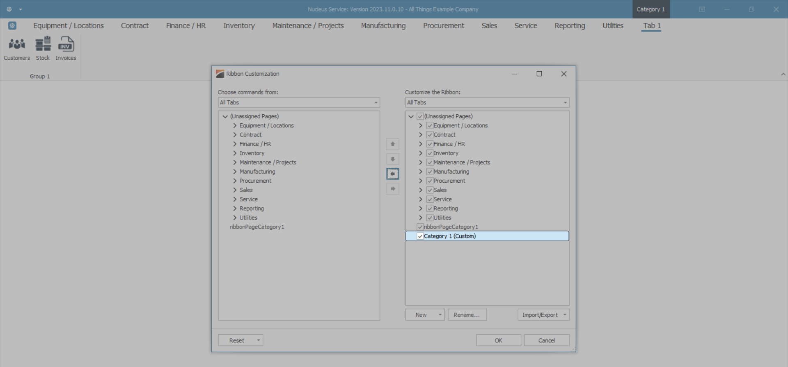Screen dimensions: 788x367
Task: Select Category 1 (Custom) row
Action: (x=487, y=236)
